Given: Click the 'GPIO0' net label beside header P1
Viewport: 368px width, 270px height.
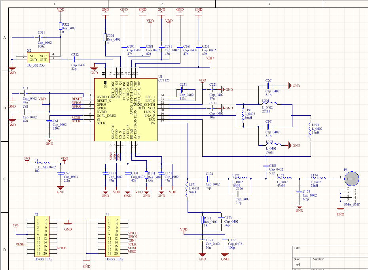Looking at the screenshot, I should coord(133,233).
